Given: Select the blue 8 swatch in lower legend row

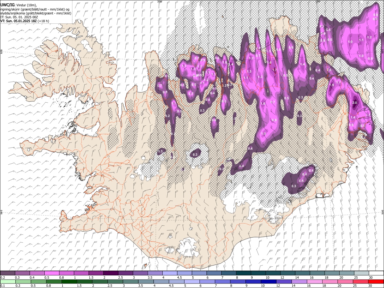Looking at the screenshot, I should coord(238,281).
